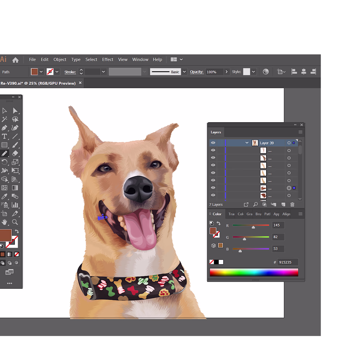Open the graphic Style dropdown

point(253,72)
